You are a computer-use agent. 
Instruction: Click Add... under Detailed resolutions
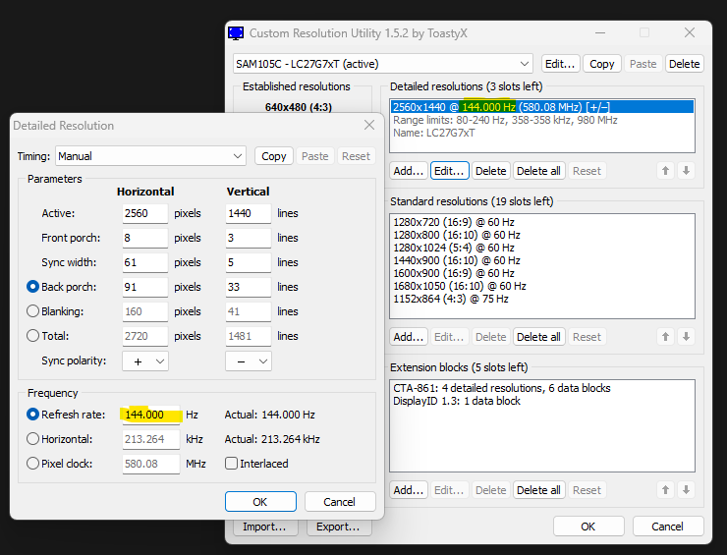coord(408,171)
